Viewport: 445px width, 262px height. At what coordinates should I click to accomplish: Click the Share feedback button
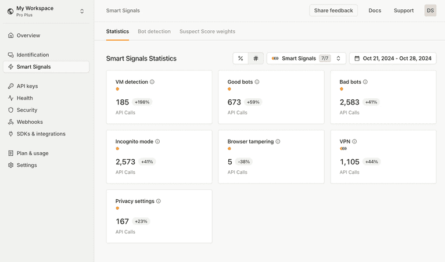click(333, 10)
